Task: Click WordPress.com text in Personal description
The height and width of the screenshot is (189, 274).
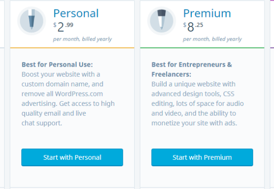Action: coord(79,94)
